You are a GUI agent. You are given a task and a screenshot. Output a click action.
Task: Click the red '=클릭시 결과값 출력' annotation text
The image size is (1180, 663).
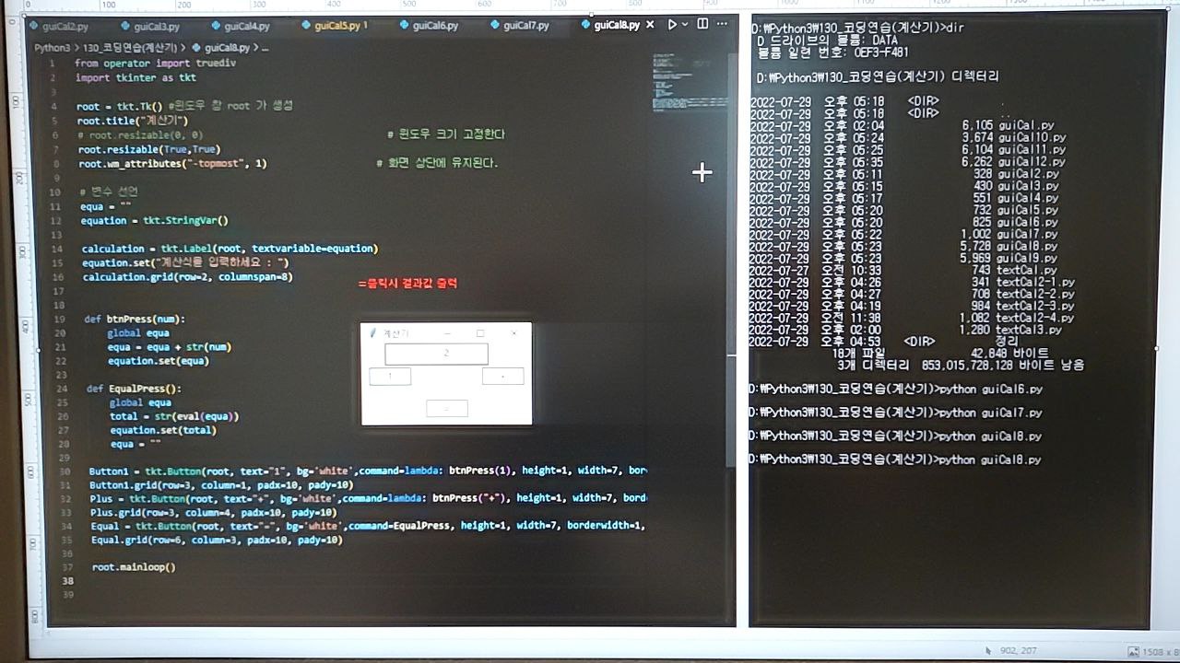coord(407,283)
